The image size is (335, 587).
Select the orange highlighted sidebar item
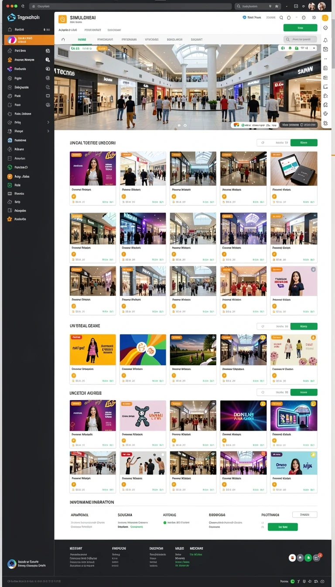tap(29, 40)
